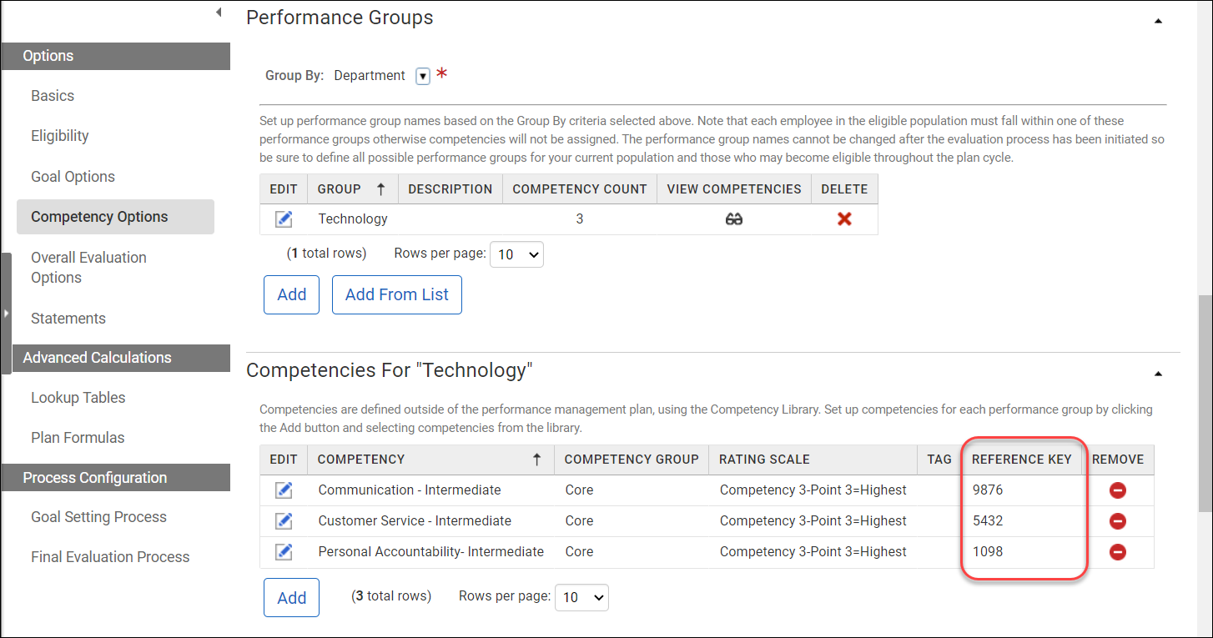
Task: Edit Communication - Intermediate competency
Action: 284,490
